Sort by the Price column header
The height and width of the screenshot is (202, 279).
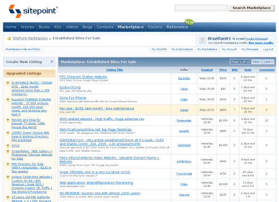[x=223, y=70]
